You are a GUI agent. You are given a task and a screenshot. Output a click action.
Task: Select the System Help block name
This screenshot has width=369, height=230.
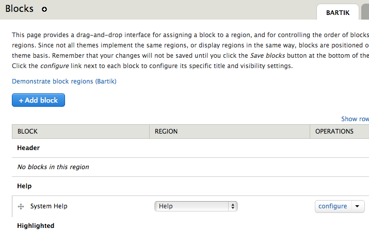pos(49,206)
